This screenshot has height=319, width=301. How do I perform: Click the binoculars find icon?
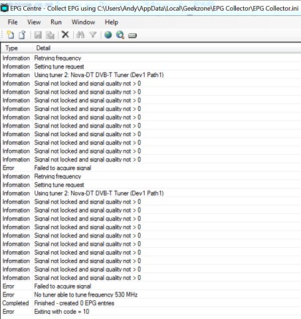pyautogui.click(x=80, y=35)
